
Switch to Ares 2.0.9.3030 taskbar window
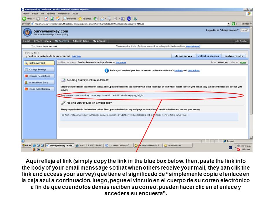(x=89, y=145)
